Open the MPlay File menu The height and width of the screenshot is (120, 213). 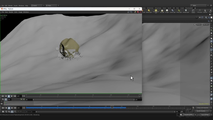pyautogui.click(x=3, y=12)
